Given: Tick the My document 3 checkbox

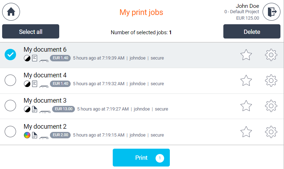Looking at the screenshot, I should 11,106.
